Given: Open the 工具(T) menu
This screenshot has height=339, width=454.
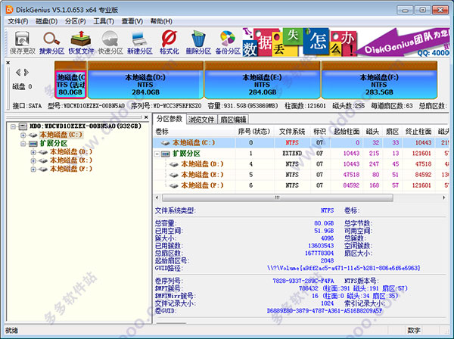Looking at the screenshot, I should 104,21.
